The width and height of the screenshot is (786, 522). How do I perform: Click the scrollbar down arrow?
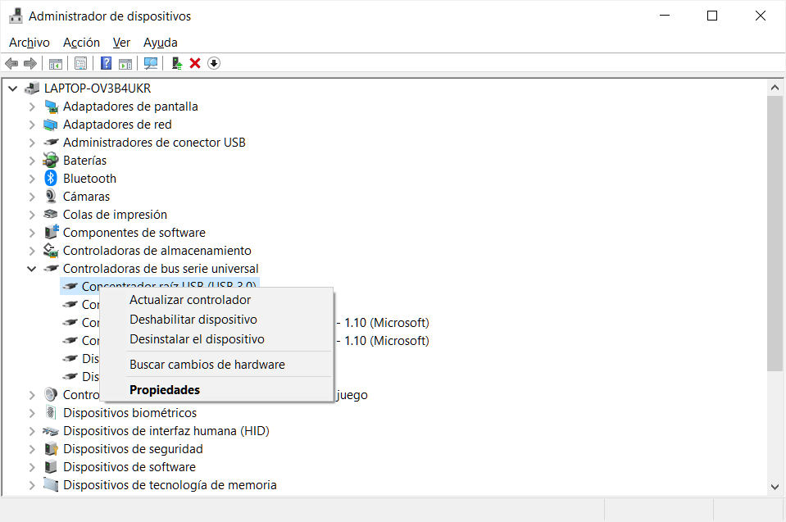(775, 487)
